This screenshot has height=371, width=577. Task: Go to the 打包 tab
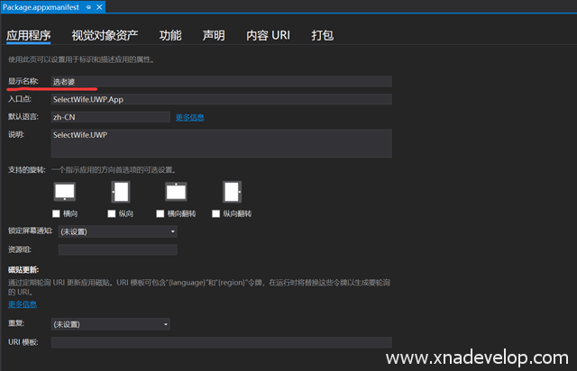tap(322, 36)
